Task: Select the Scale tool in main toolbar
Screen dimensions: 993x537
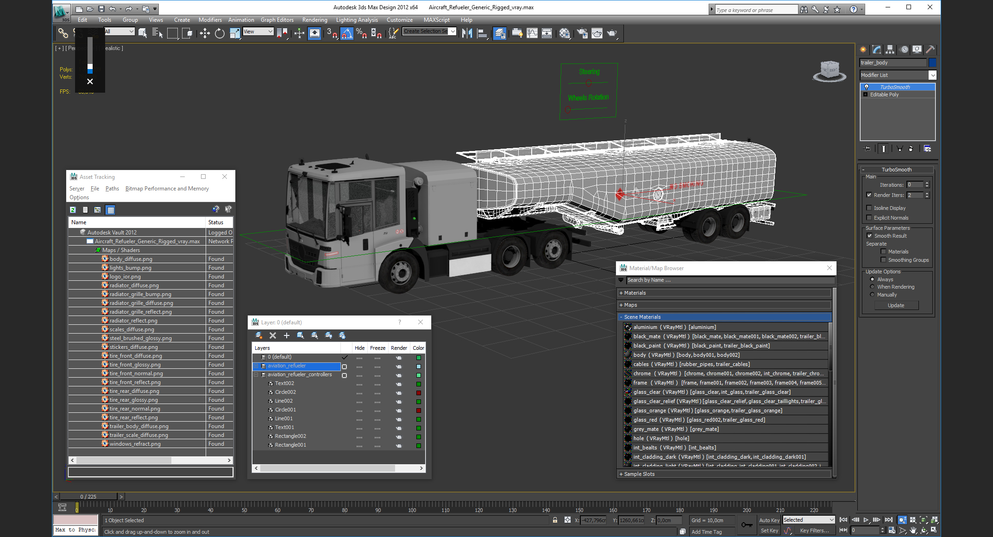Action: [x=235, y=33]
